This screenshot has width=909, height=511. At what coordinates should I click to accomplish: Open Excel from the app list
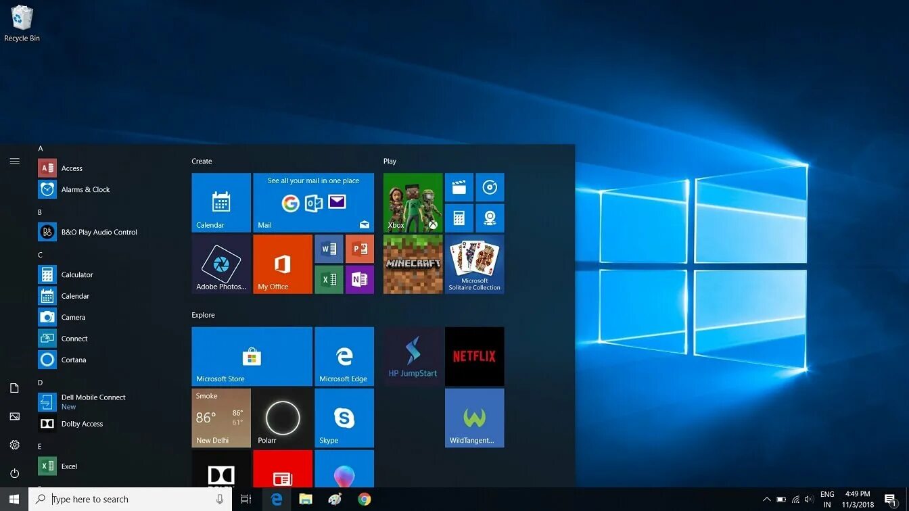(101, 466)
